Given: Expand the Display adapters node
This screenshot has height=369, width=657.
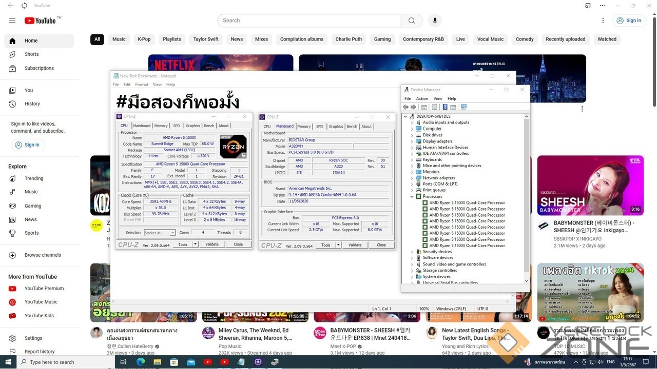Looking at the screenshot, I should click(x=412, y=141).
